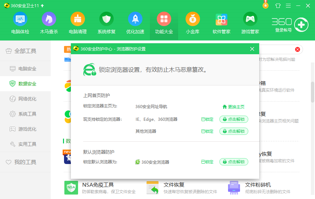This screenshot has width=315, height=199.
Task: Close the 浏览器防护设置 dialog
Action: [252, 49]
